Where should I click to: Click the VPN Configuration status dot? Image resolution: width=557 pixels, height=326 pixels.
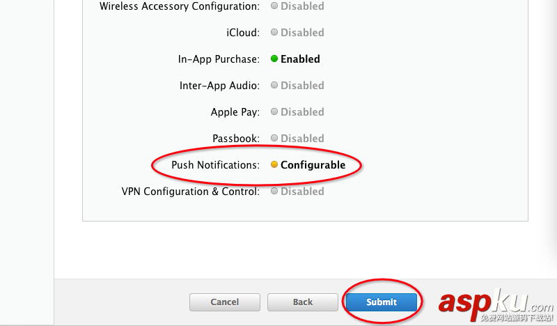pyautogui.click(x=274, y=192)
